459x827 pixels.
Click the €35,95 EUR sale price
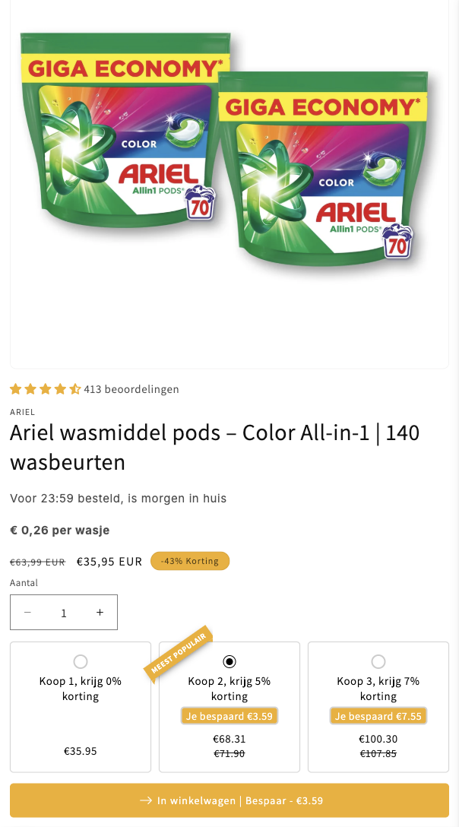click(x=109, y=562)
